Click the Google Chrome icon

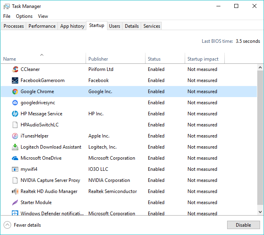pyautogui.click(x=15, y=92)
